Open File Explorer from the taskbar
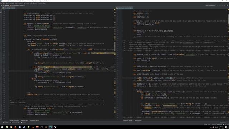 point(6,127)
